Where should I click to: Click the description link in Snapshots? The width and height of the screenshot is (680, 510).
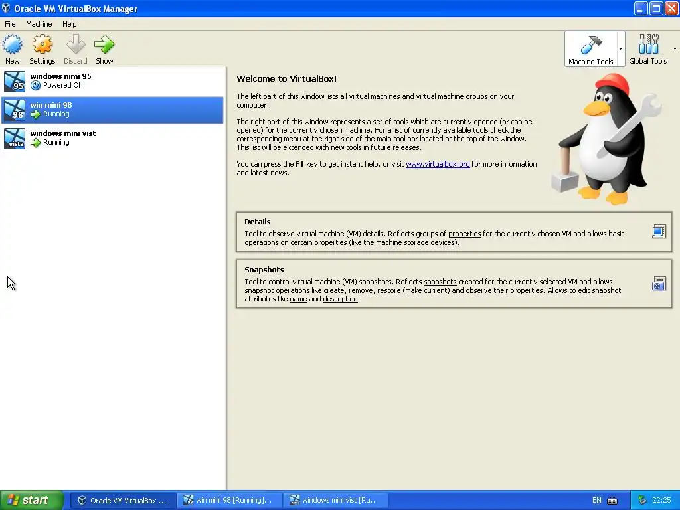click(341, 299)
